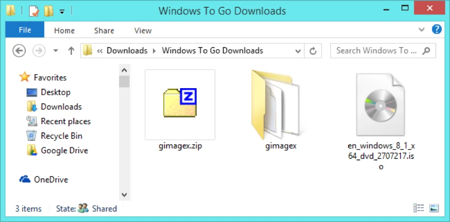Select OneDrive in navigation pane
The width and height of the screenshot is (450, 222).
pyautogui.click(x=51, y=180)
